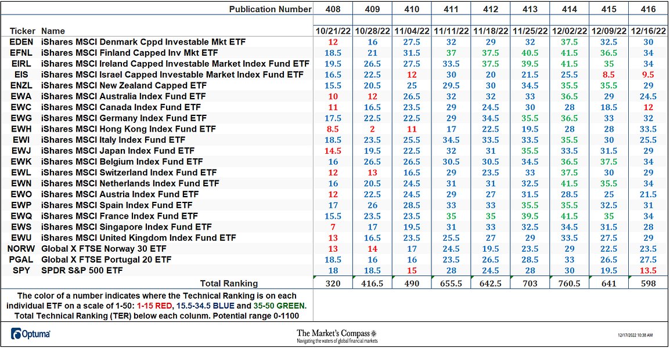This screenshot has width=670, height=348.
Task: Click the 10/21/22 date header
Action: [333, 31]
